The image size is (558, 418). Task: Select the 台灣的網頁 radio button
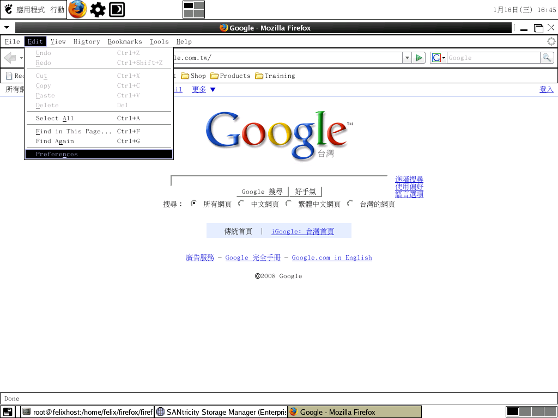(350, 204)
